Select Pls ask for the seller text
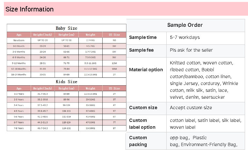The image size is (248, 150). tap(191, 50)
